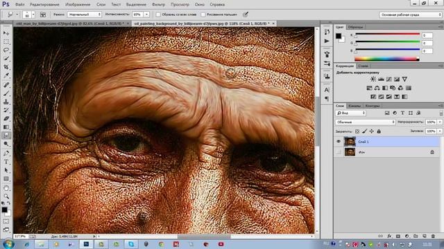Add a Brightness/Contrast adjustment
Screen dimensions: 444x249
(373, 80)
